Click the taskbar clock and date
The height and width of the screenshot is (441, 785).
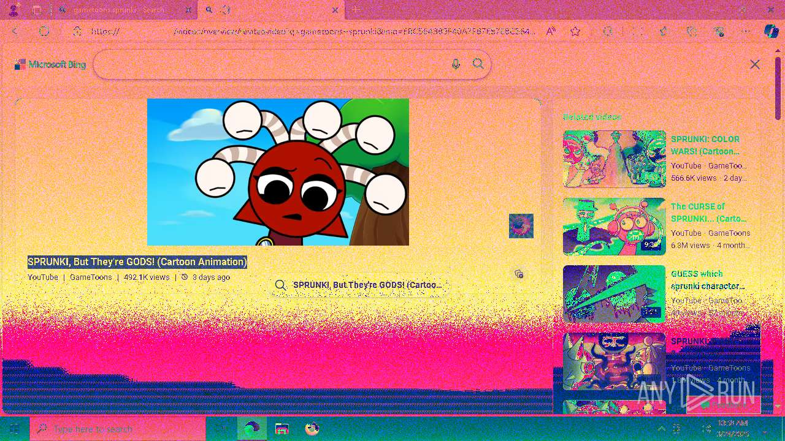coord(733,429)
